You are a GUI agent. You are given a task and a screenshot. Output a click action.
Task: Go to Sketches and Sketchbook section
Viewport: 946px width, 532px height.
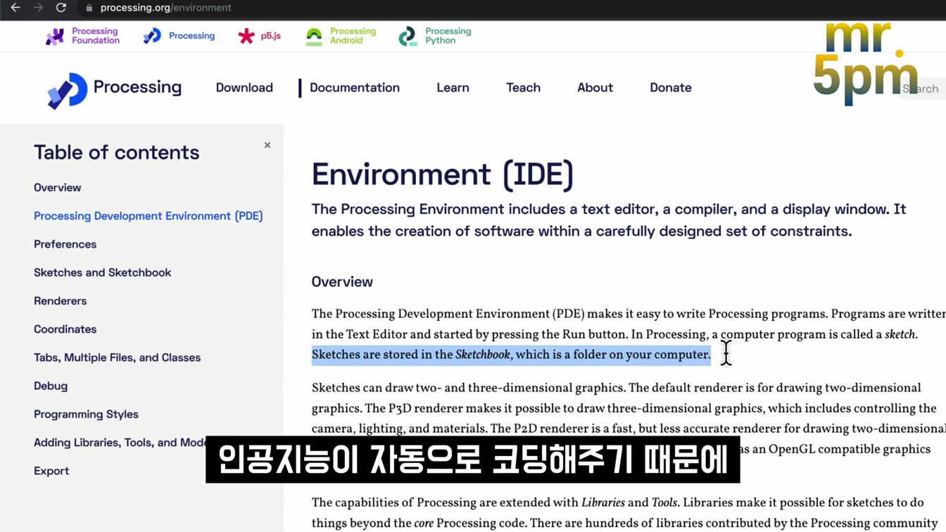click(x=102, y=272)
